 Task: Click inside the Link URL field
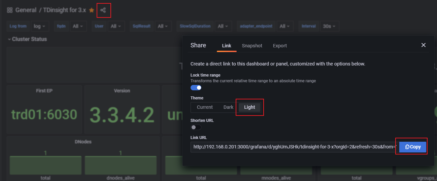293,147
